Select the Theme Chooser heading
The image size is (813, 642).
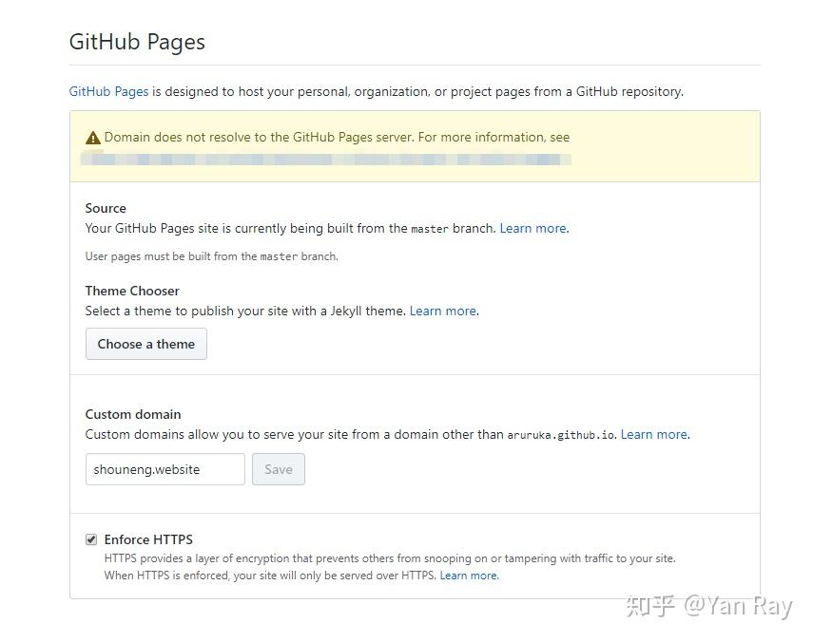pyautogui.click(x=132, y=291)
